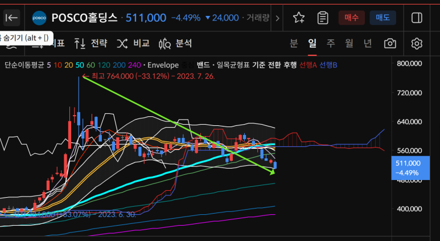Click the POSCO홀딩스 stock name
The image size is (440, 241).
pyautogui.click(x=84, y=18)
